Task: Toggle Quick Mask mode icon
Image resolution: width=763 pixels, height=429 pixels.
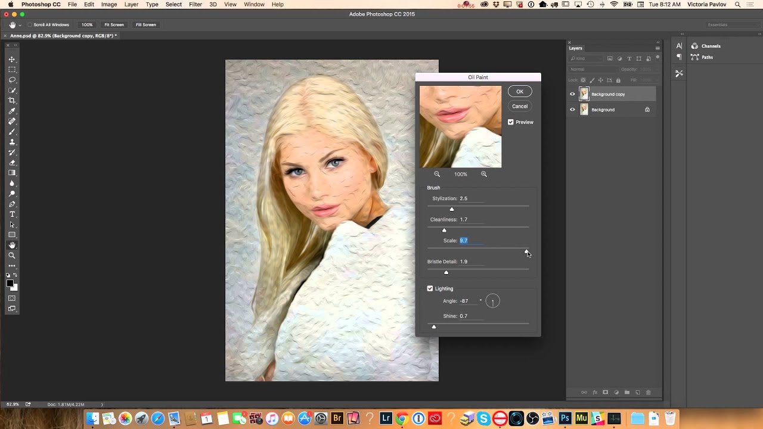Action: pos(12,298)
